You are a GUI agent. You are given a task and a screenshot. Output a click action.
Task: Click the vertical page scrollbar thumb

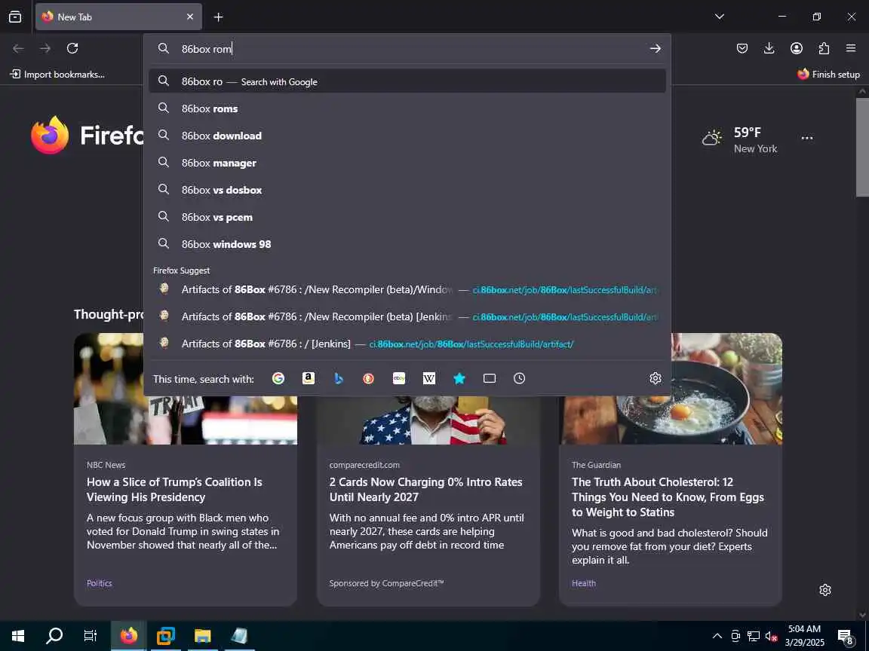(x=862, y=147)
